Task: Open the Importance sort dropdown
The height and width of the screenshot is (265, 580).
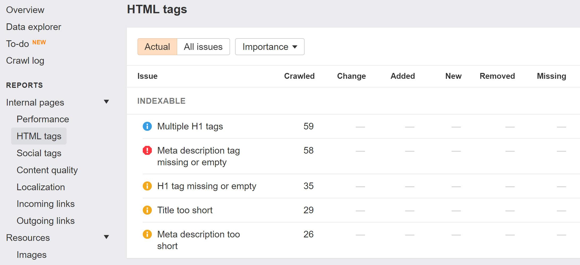Action: [x=270, y=47]
